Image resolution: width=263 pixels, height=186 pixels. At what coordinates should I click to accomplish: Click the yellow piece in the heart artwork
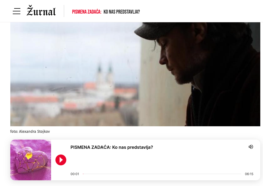(x=29, y=156)
